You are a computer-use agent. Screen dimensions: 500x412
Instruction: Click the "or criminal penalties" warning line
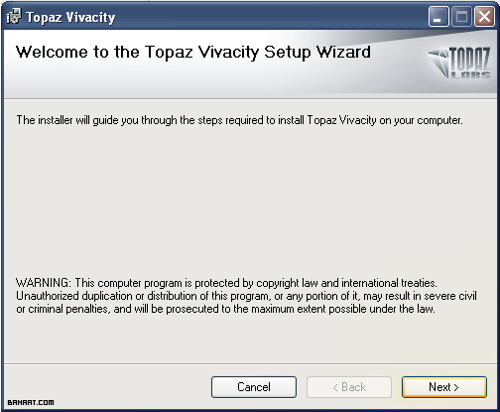coord(225,309)
